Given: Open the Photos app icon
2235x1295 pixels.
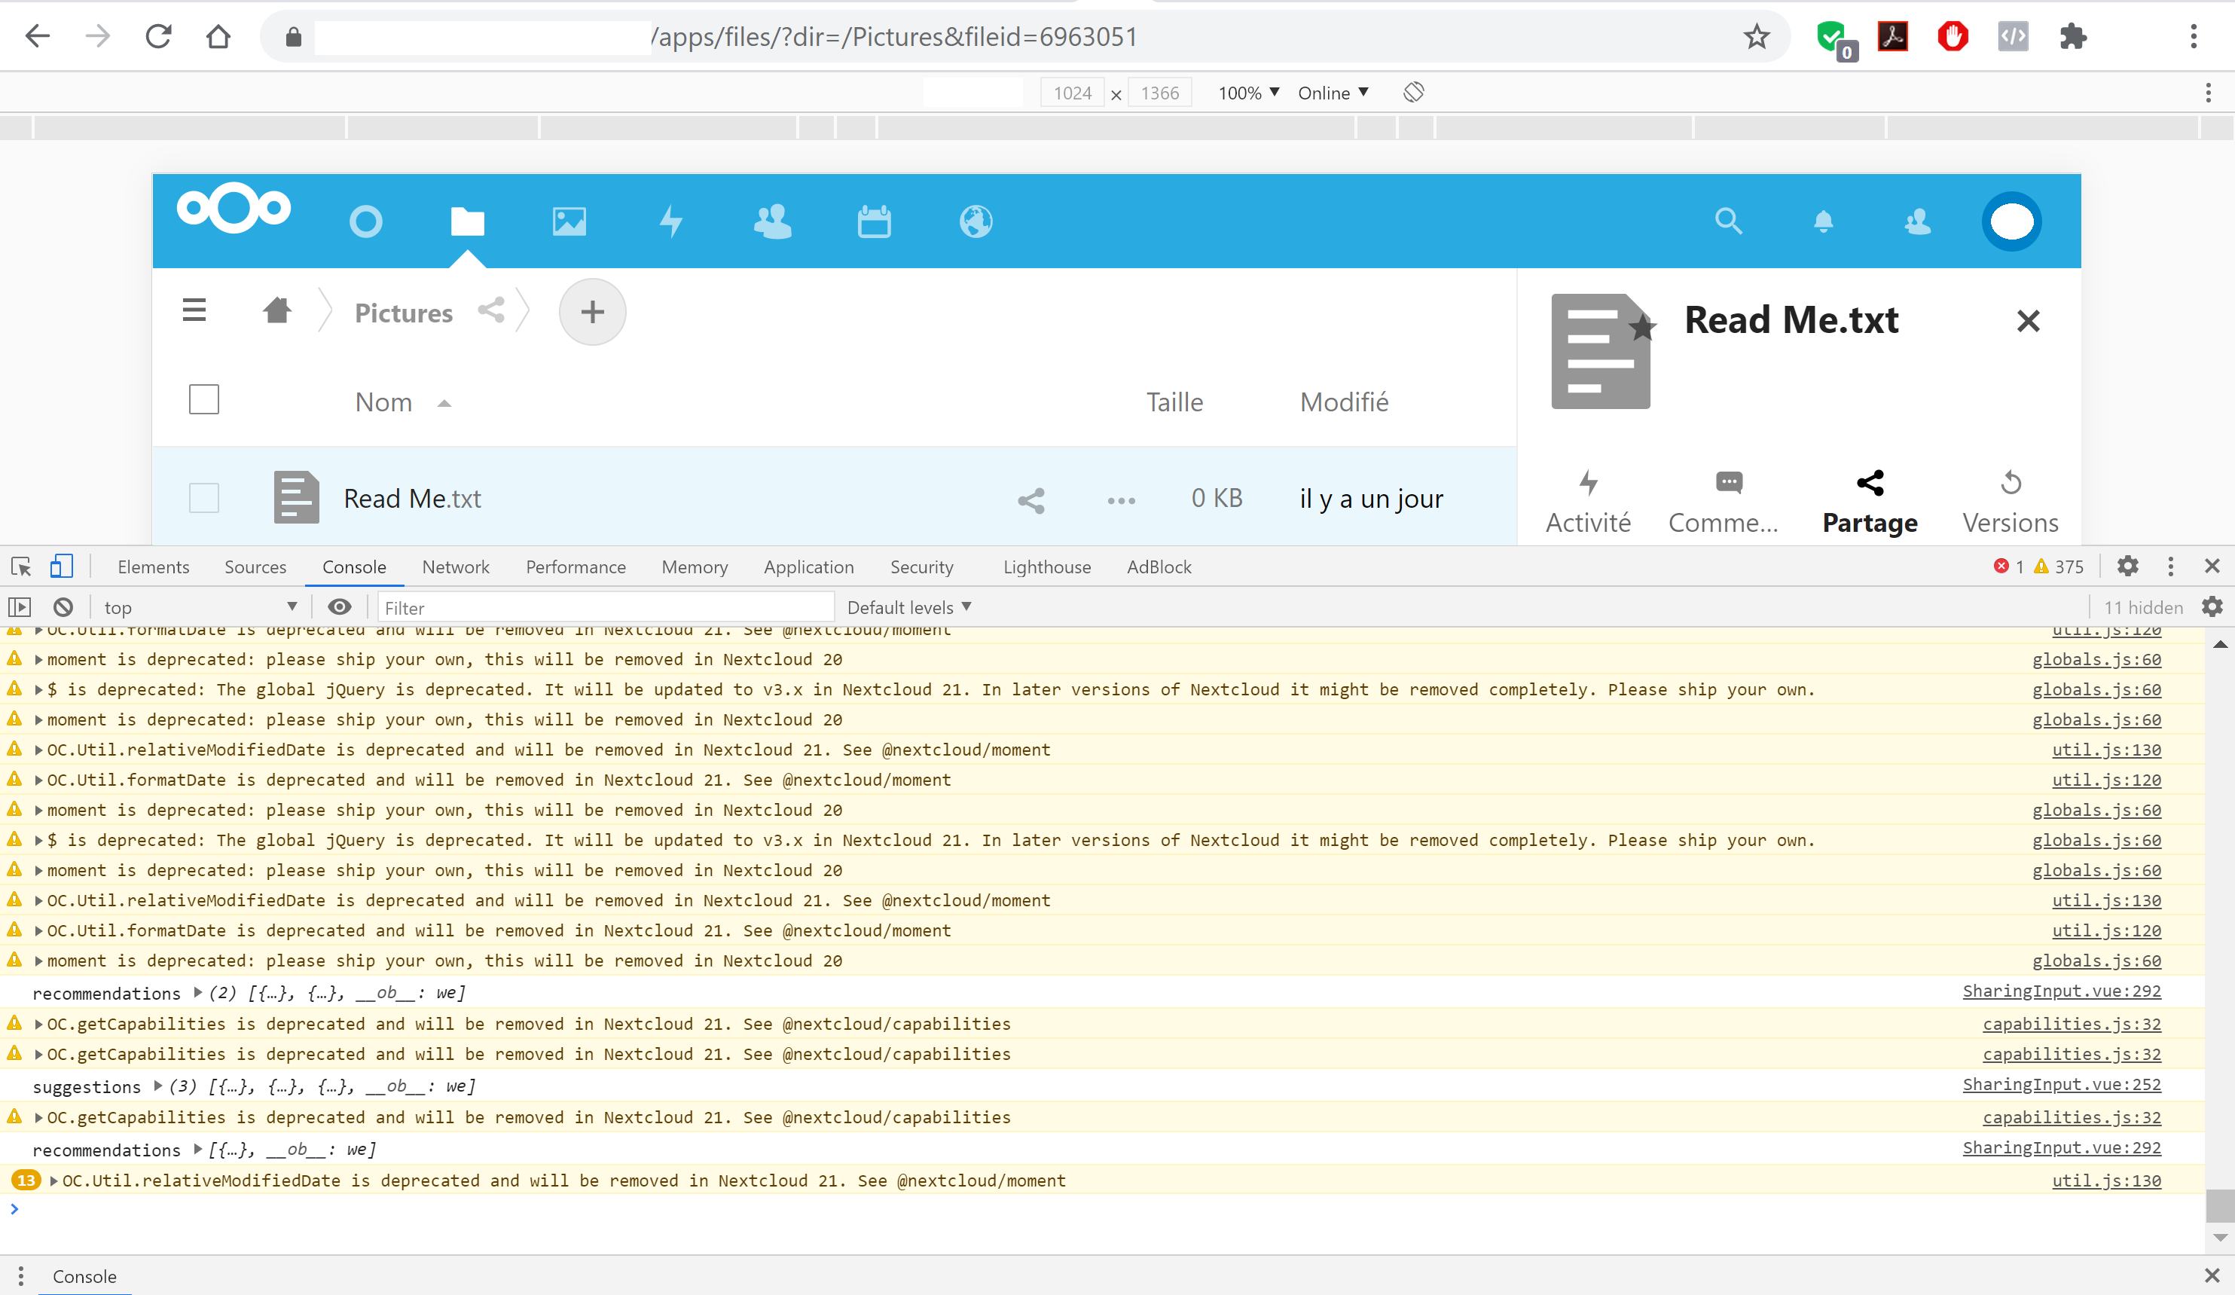Looking at the screenshot, I should tap(569, 221).
